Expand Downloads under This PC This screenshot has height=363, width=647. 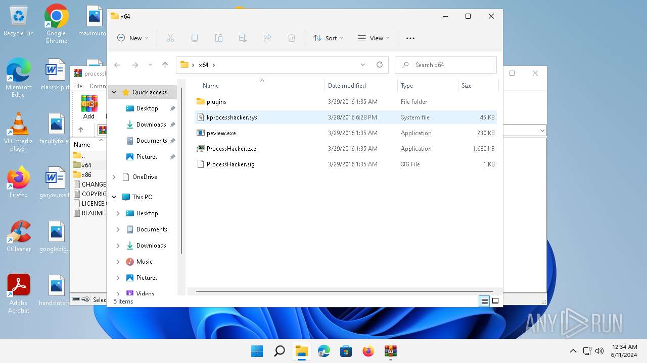coord(118,246)
